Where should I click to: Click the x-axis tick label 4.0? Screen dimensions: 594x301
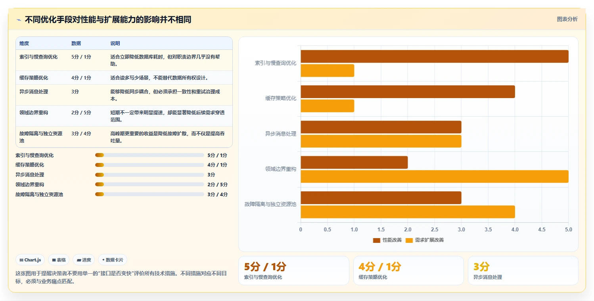[x=515, y=229]
